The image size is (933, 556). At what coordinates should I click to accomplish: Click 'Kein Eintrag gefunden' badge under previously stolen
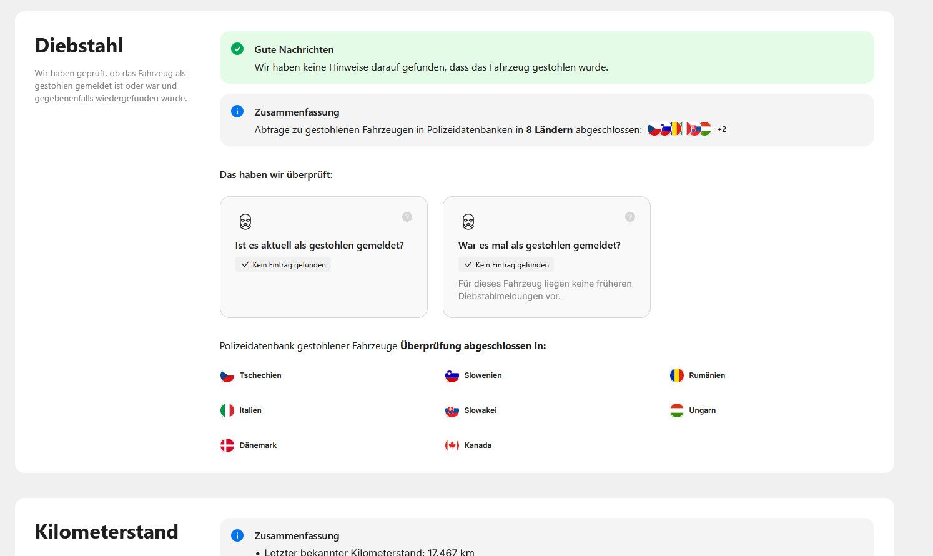[x=506, y=265]
